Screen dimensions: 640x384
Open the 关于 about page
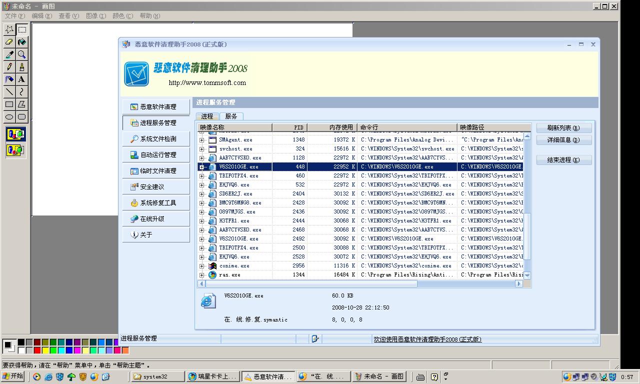[156, 234]
